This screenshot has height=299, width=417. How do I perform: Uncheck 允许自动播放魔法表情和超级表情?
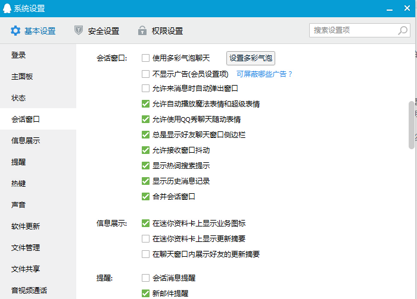[145, 104]
